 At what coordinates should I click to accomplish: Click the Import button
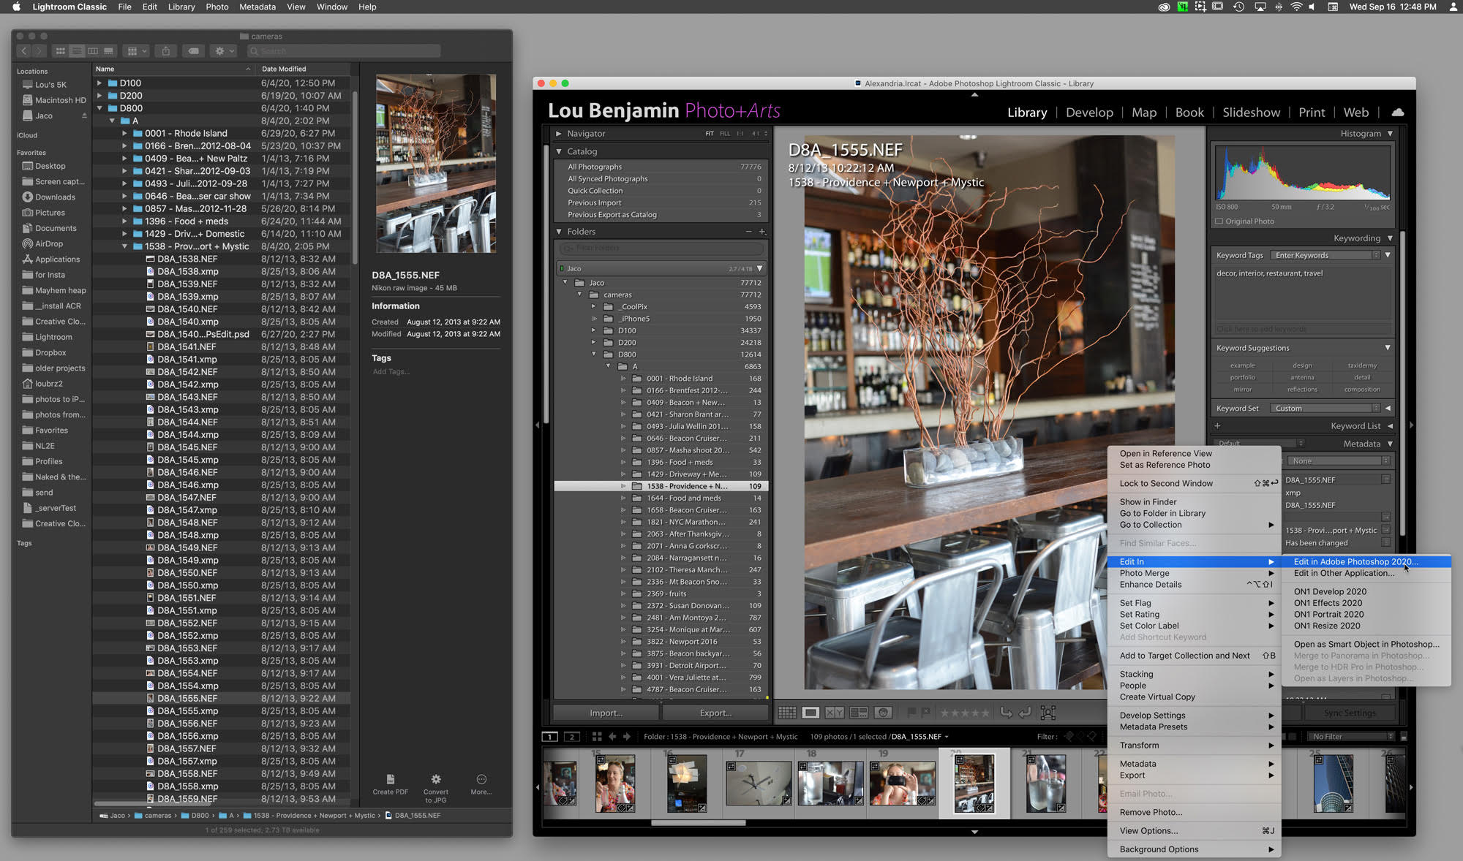606,713
